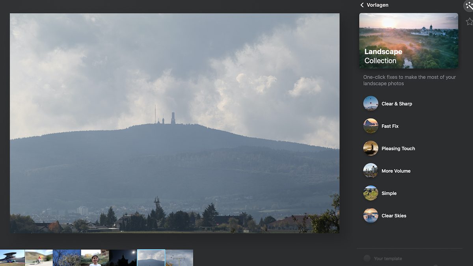The width and height of the screenshot is (473, 266).
Task: Pick the dark night silhouette thumbnail
Action: 123,258
